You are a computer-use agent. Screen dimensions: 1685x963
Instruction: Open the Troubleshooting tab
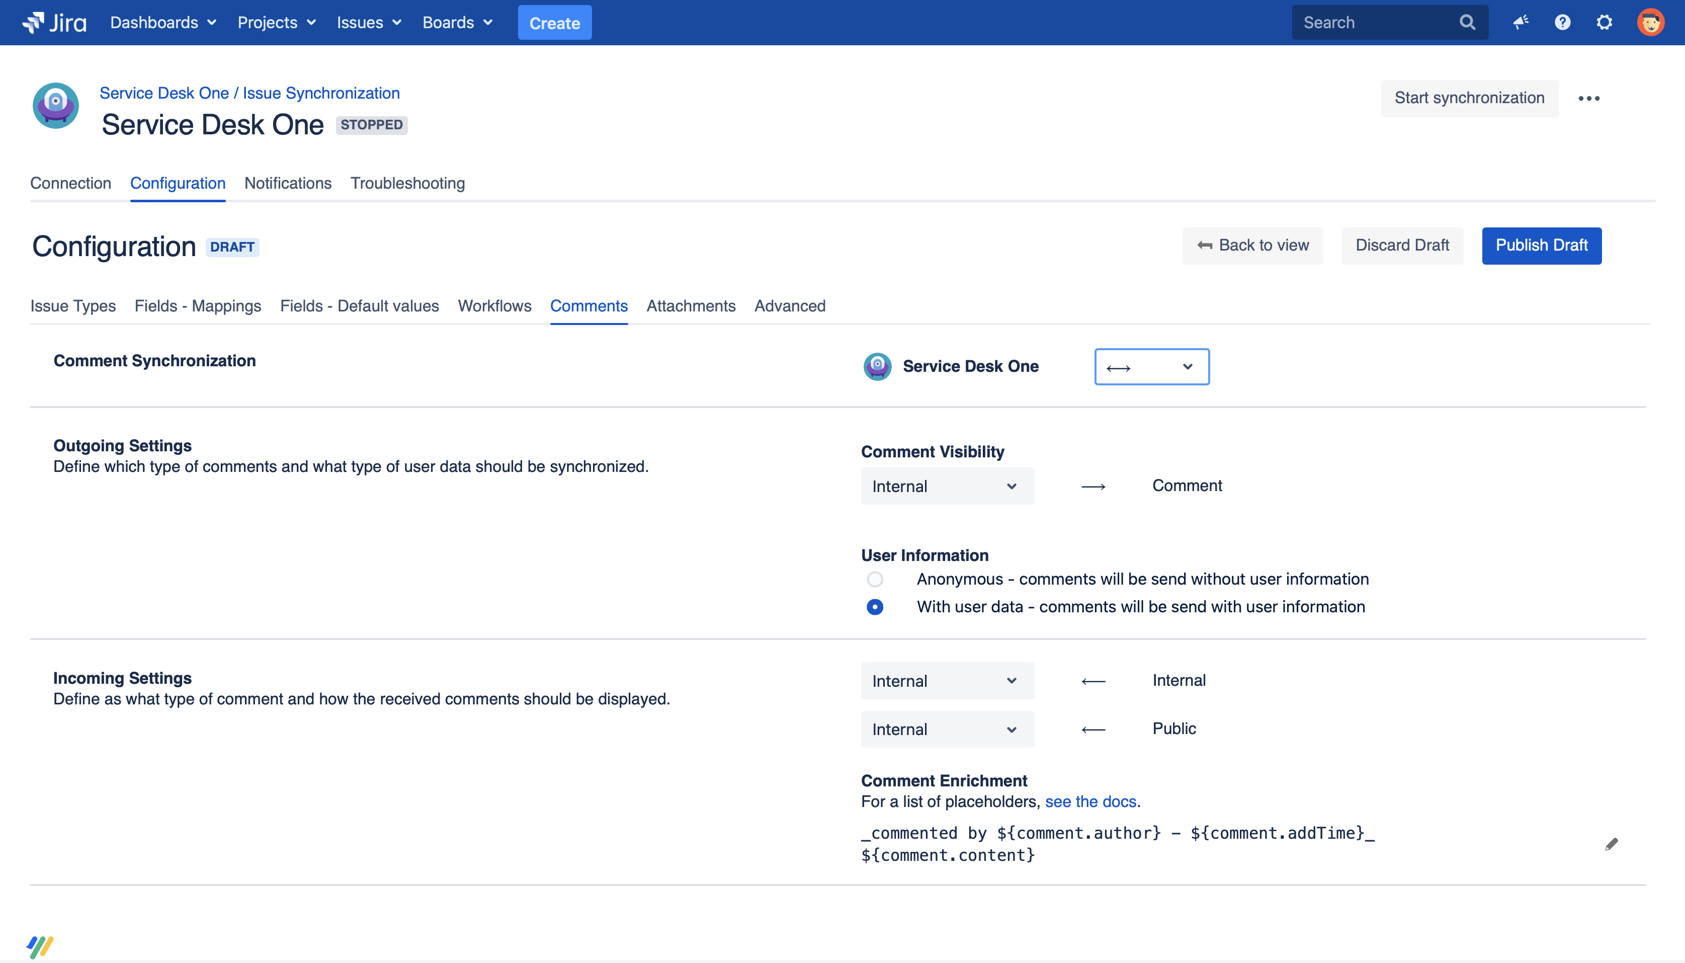(407, 183)
